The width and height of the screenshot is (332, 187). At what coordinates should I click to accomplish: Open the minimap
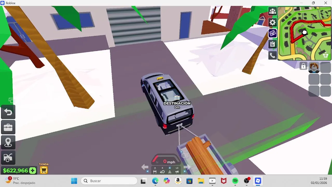[304, 34]
